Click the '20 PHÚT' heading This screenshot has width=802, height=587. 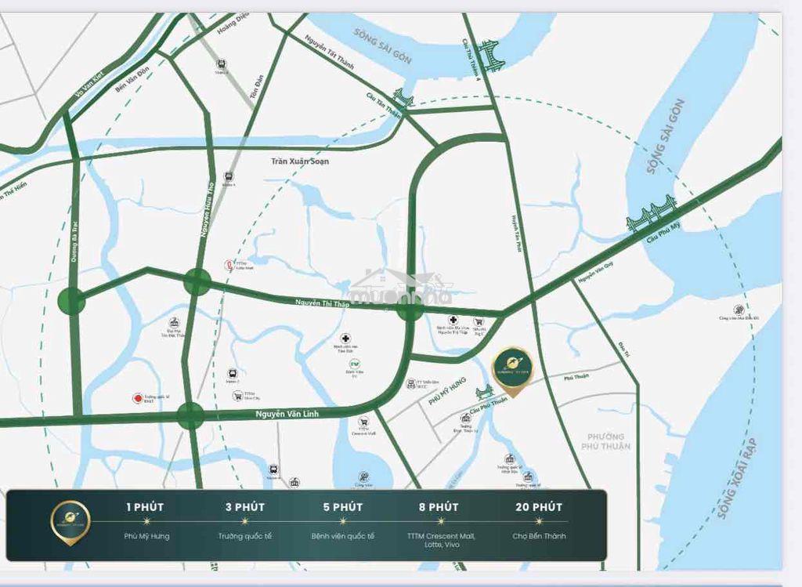539,507
